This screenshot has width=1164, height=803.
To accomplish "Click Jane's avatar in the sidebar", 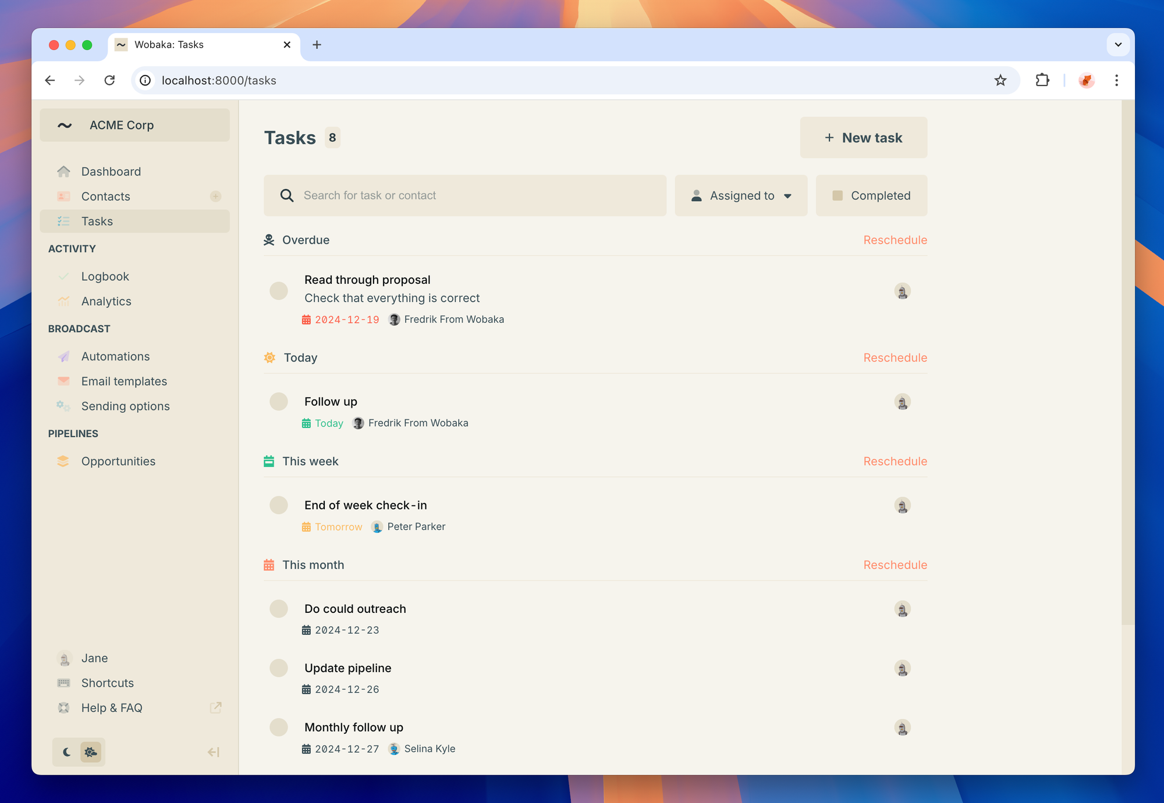I will 65,658.
